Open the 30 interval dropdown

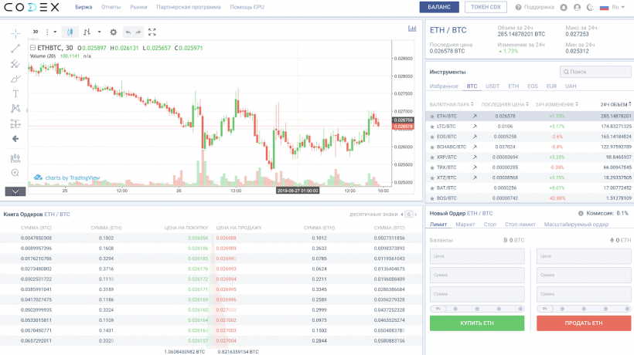tap(36, 32)
